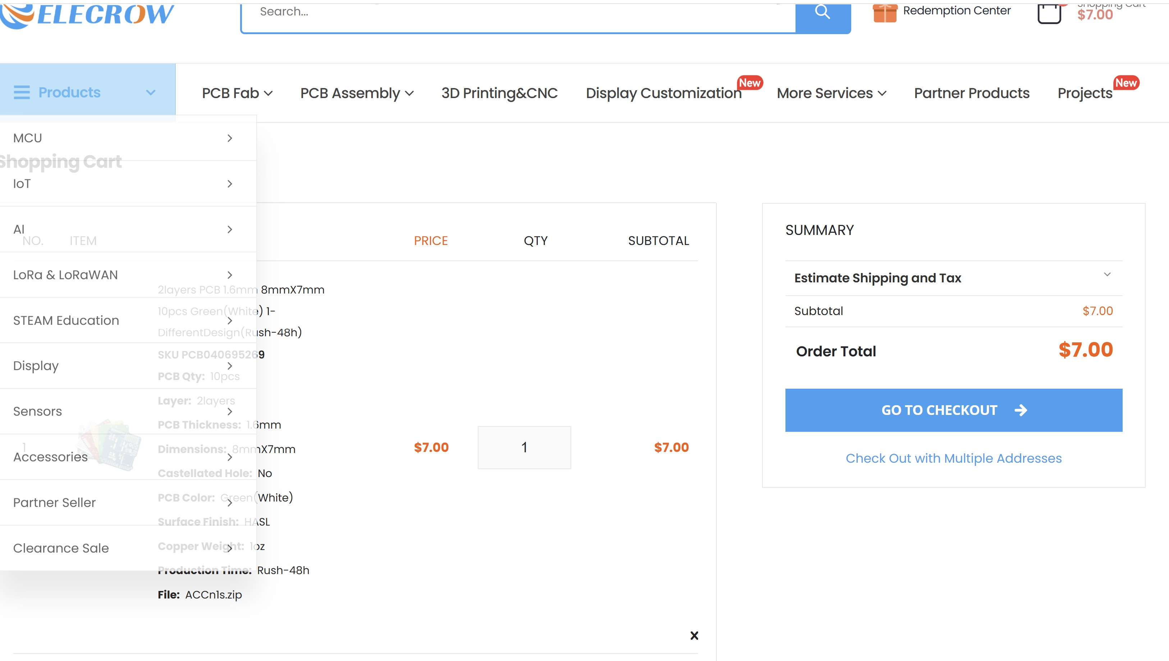The image size is (1169, 661).
Task: Remove cart item with X icon
Action: [x=694, y=635]
